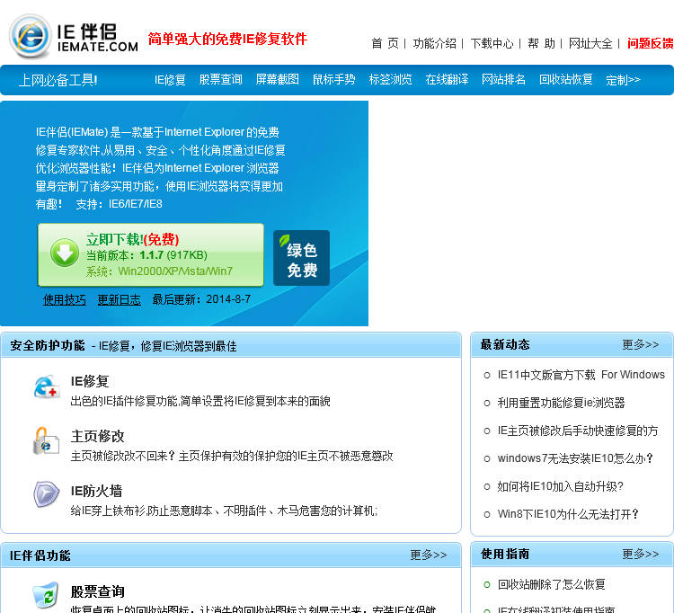Click the IE修复 feature heading
Screen dimensions: 674x613
[x=90, y=381]
